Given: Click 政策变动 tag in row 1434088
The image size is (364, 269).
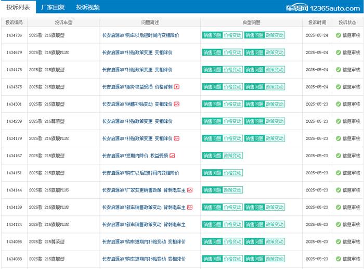Looking at the screenshot, I should pos(275,259).
